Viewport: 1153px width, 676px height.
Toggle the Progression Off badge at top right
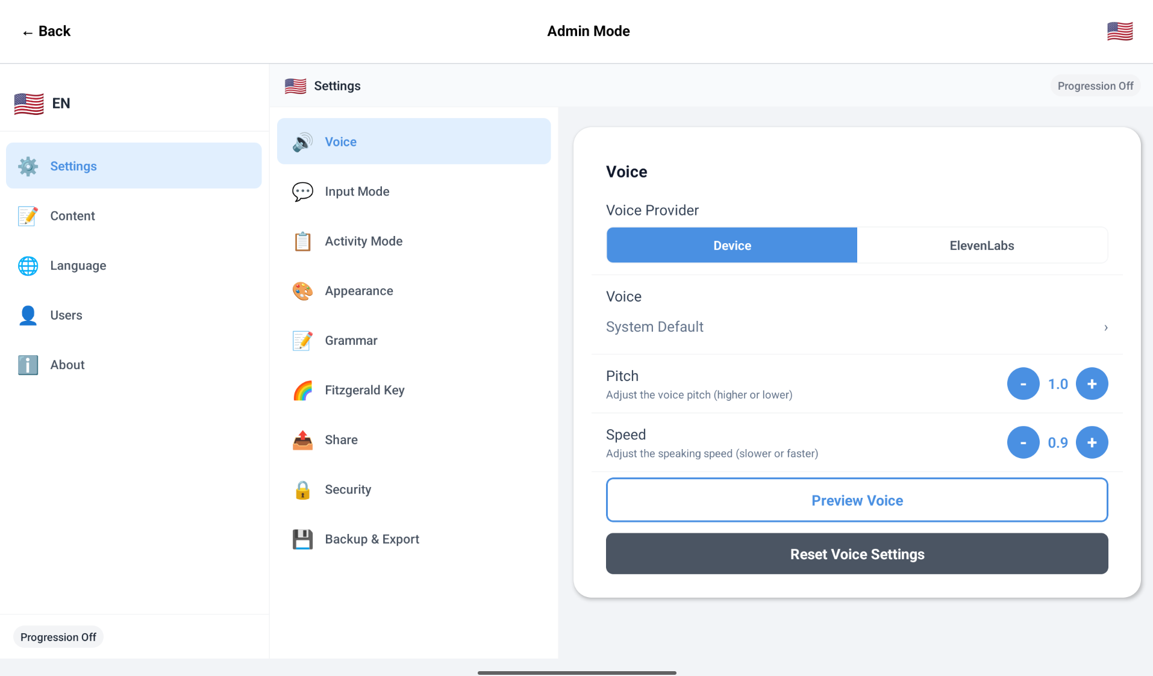click(x=1095, y=86)
